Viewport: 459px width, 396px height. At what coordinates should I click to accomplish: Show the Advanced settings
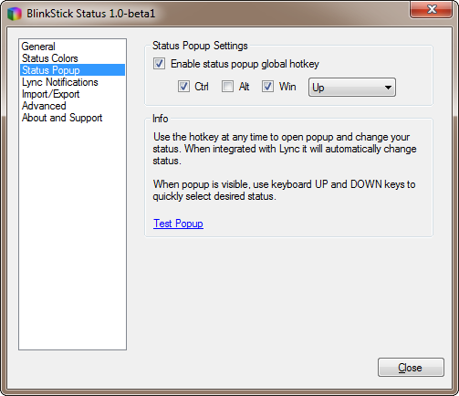coord(44,106)
